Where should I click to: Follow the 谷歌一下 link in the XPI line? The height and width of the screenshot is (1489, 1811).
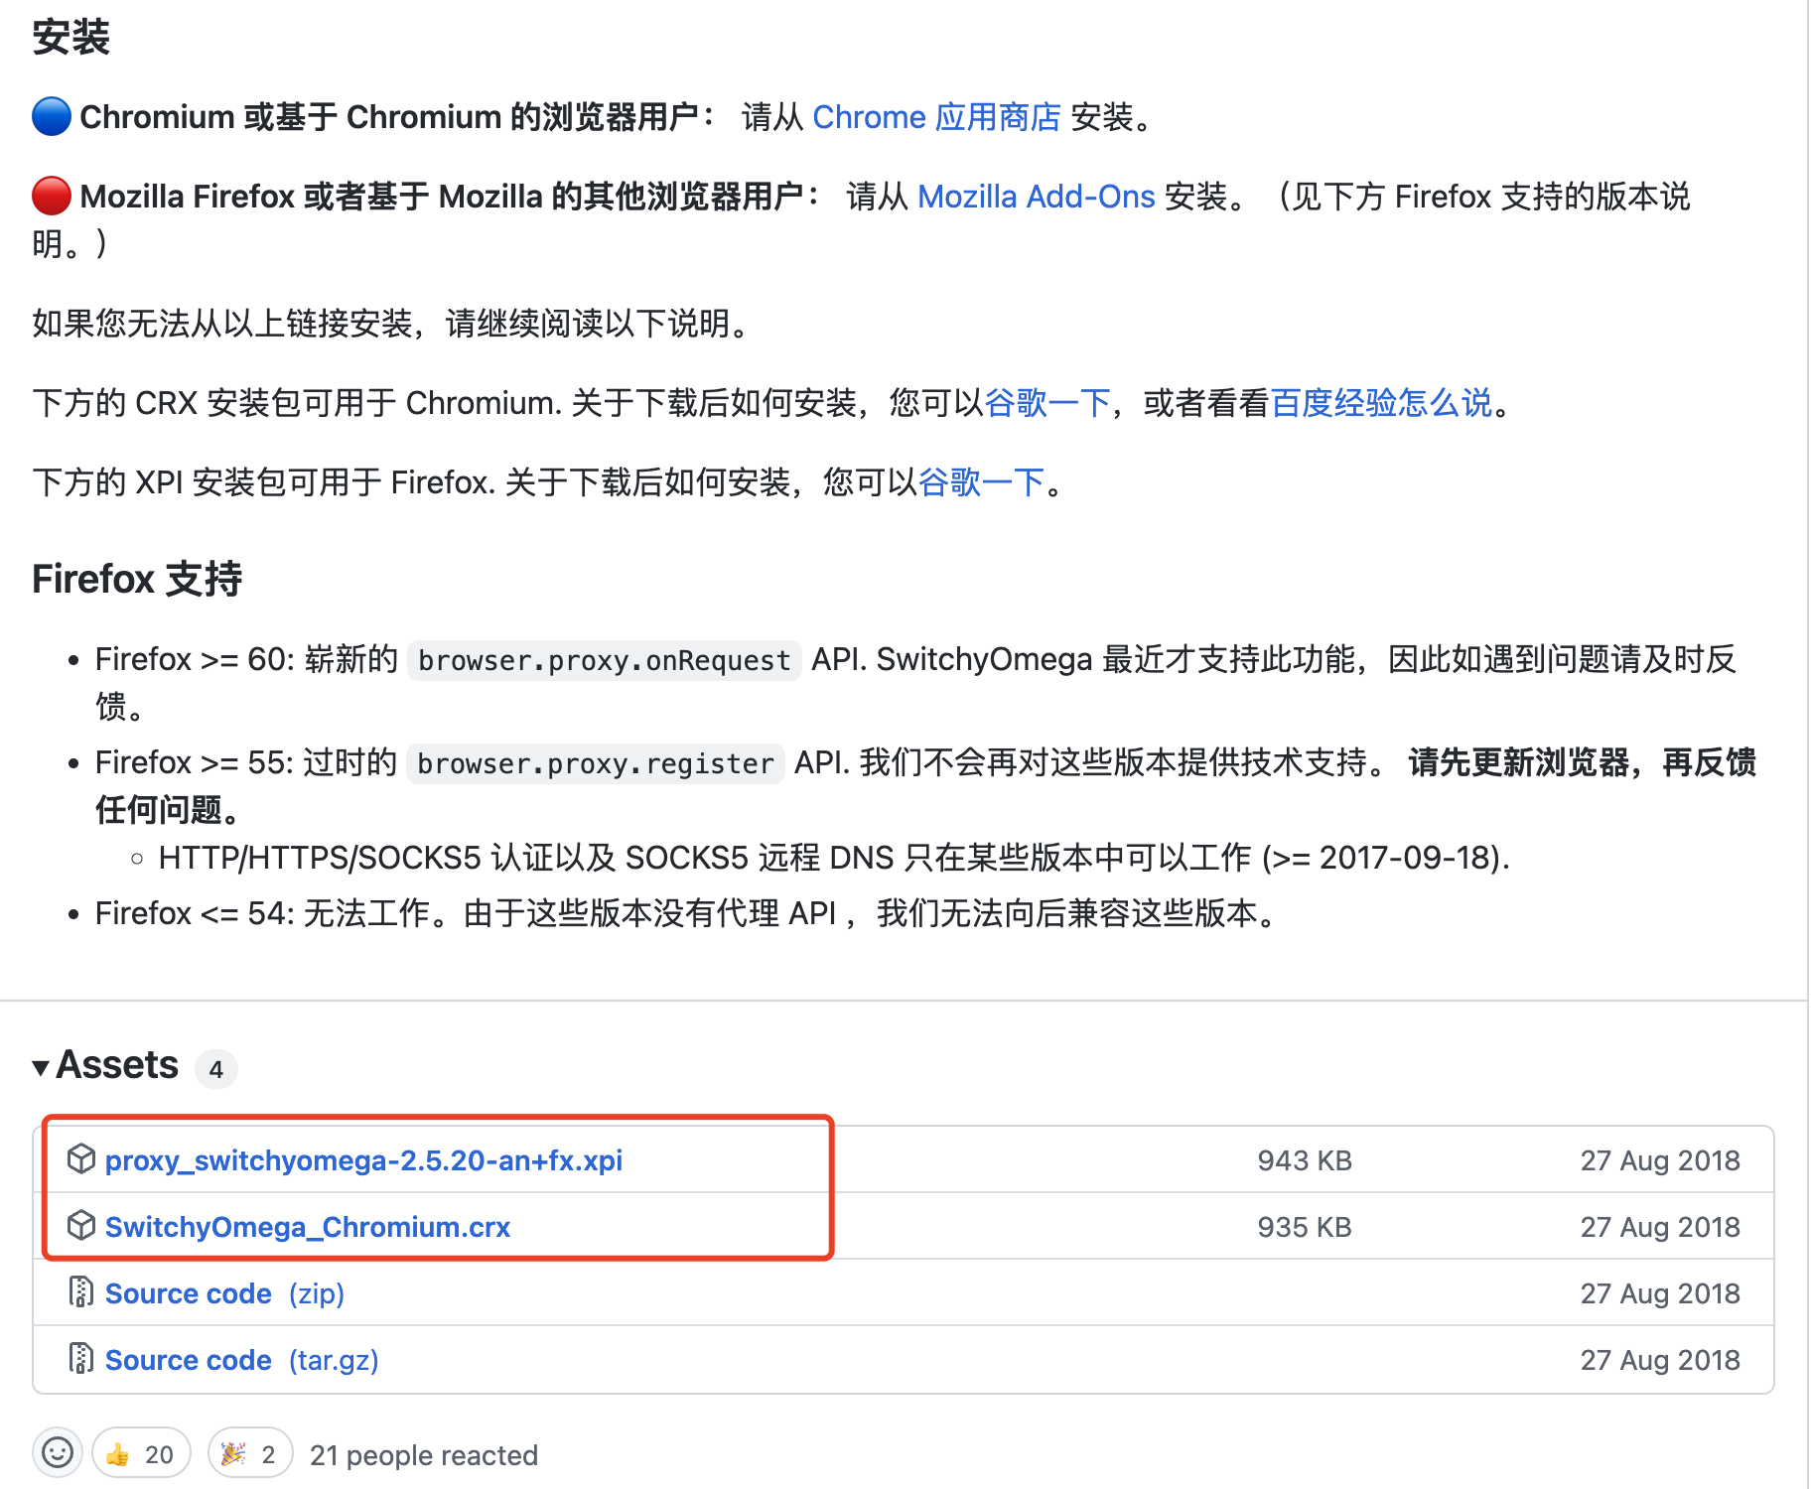(x=981, y=482)
